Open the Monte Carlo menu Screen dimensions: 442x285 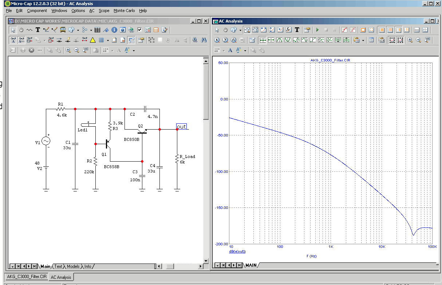124,11
